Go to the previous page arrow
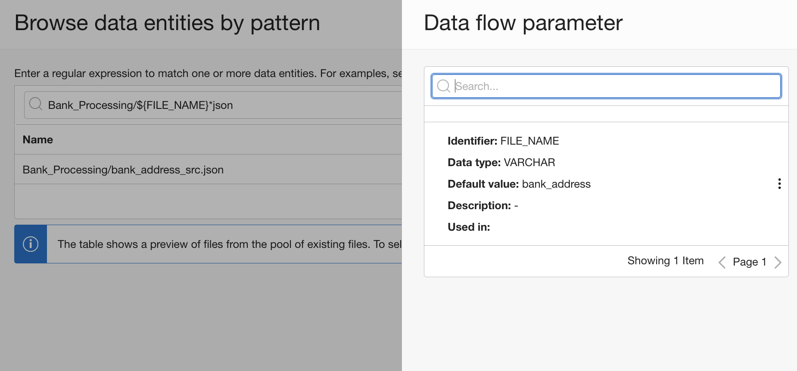This screenshot has width=797, height=371. 722,262
